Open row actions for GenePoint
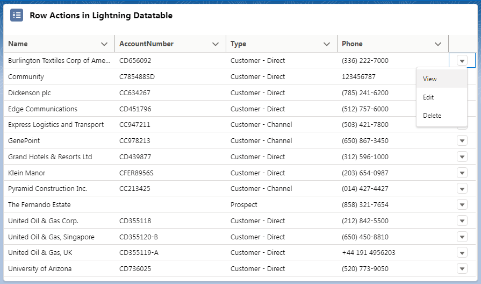The height and width of the screenshot is (284, 481). [x=462, y=140]
